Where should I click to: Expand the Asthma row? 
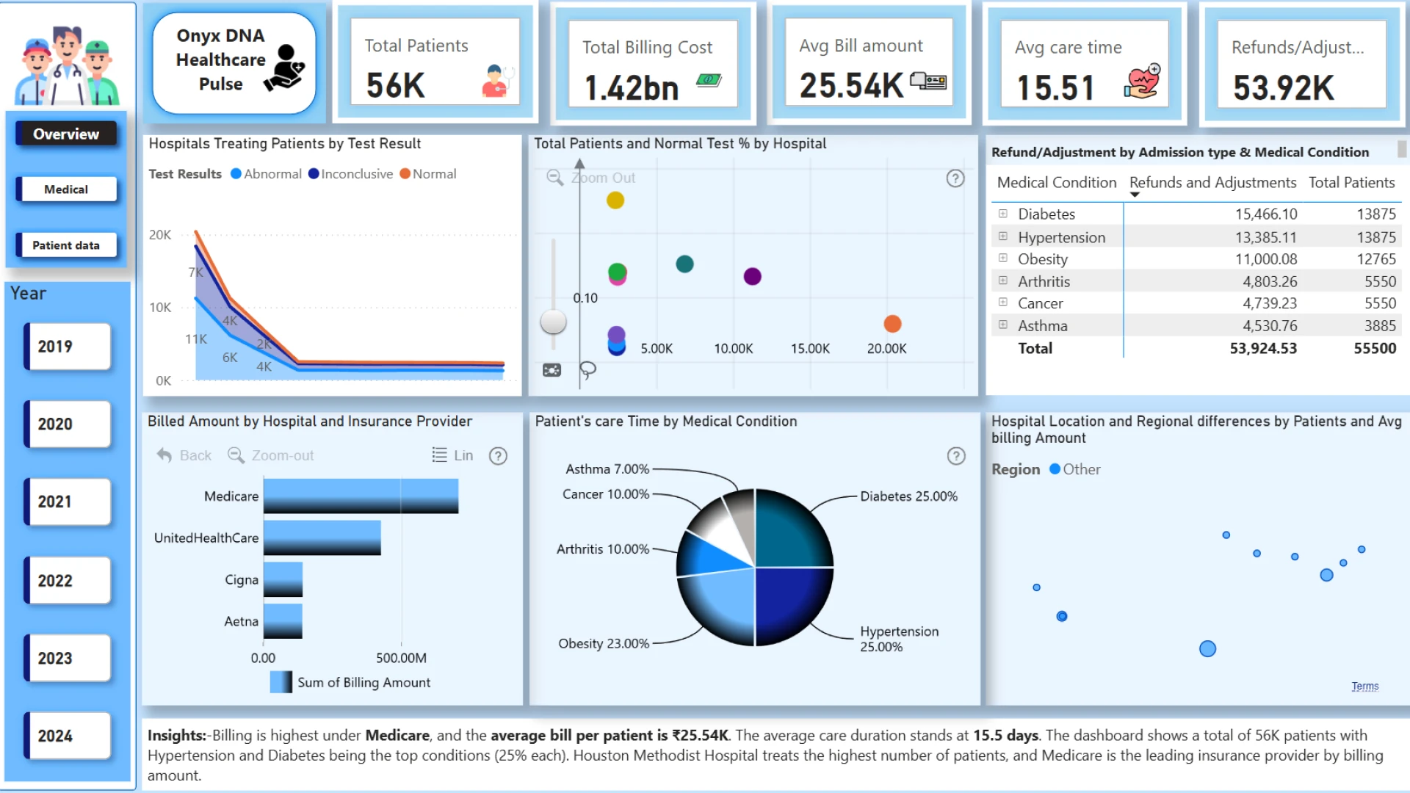(x=1002, y=325)
